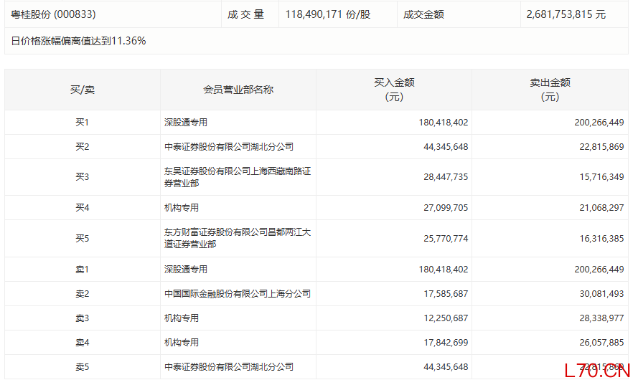Open 东吴证券上海西藏南路证券营业部 entry

click(237, 177)
